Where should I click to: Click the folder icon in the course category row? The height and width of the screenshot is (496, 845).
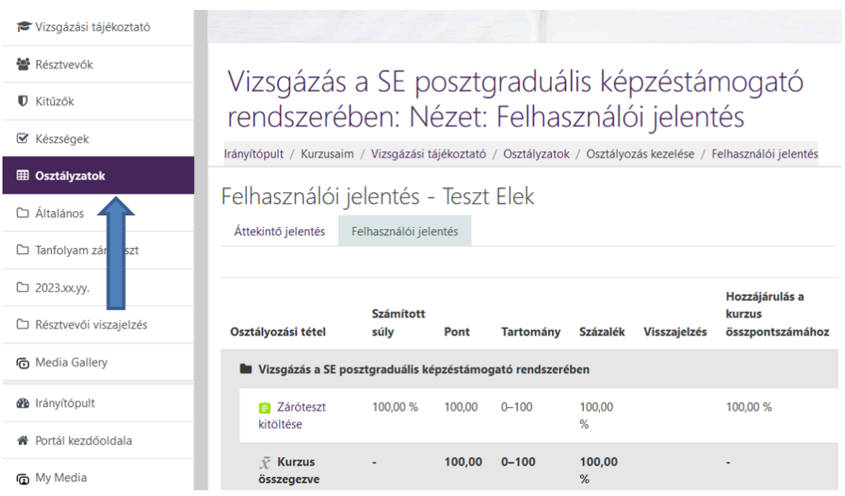coord(245,369)
